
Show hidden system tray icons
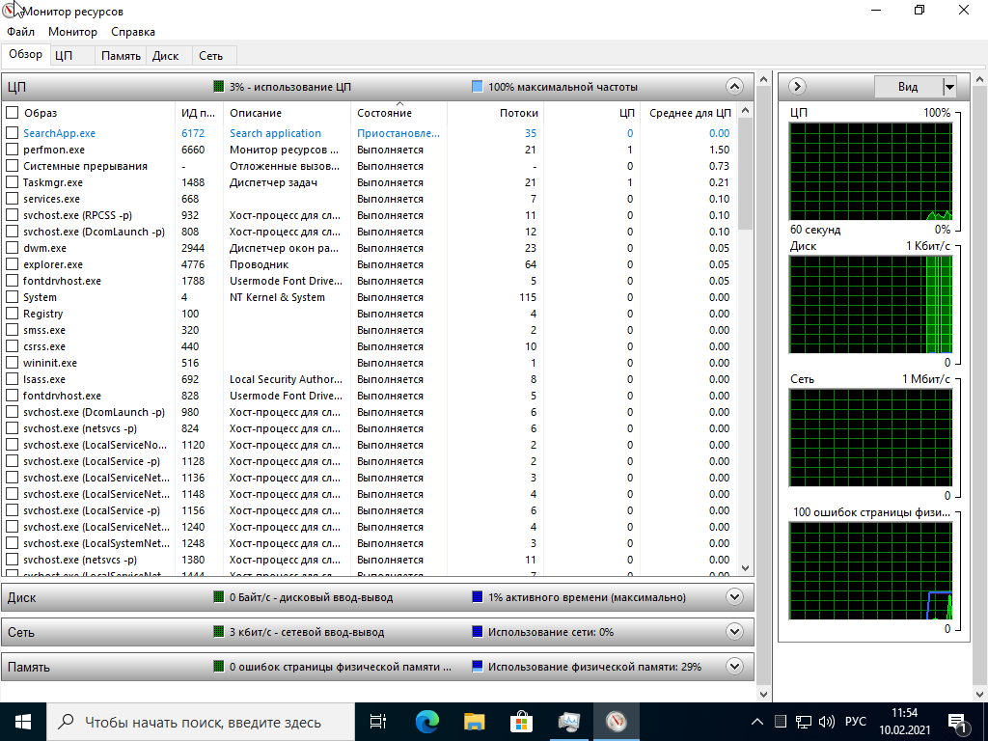pos(757,722)
